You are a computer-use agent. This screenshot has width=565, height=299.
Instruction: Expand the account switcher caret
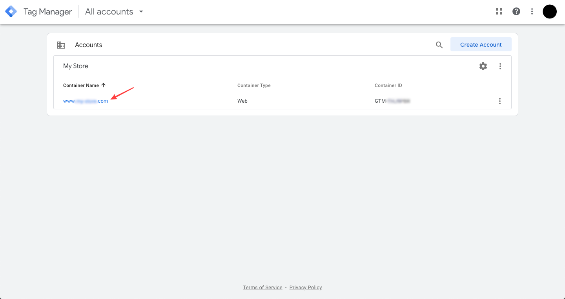(141, 11)
